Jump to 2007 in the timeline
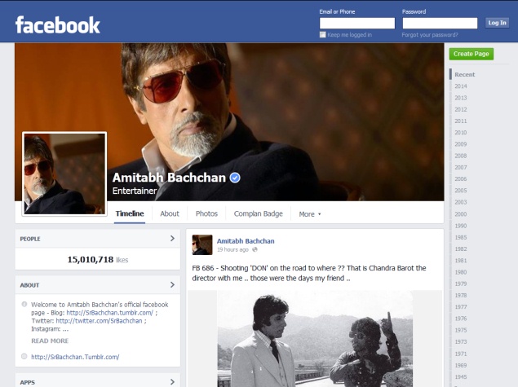 461,167
